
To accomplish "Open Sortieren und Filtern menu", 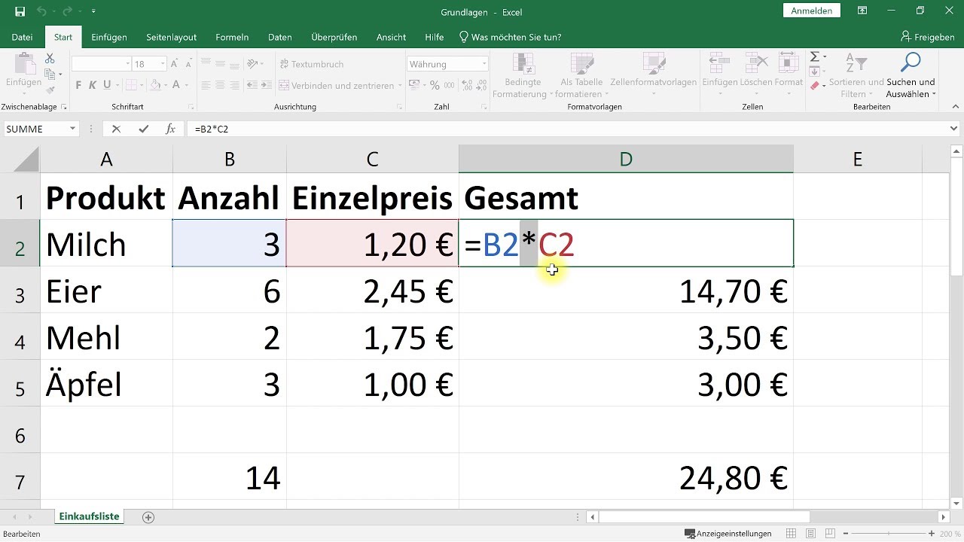I will (x=856, y=75).
